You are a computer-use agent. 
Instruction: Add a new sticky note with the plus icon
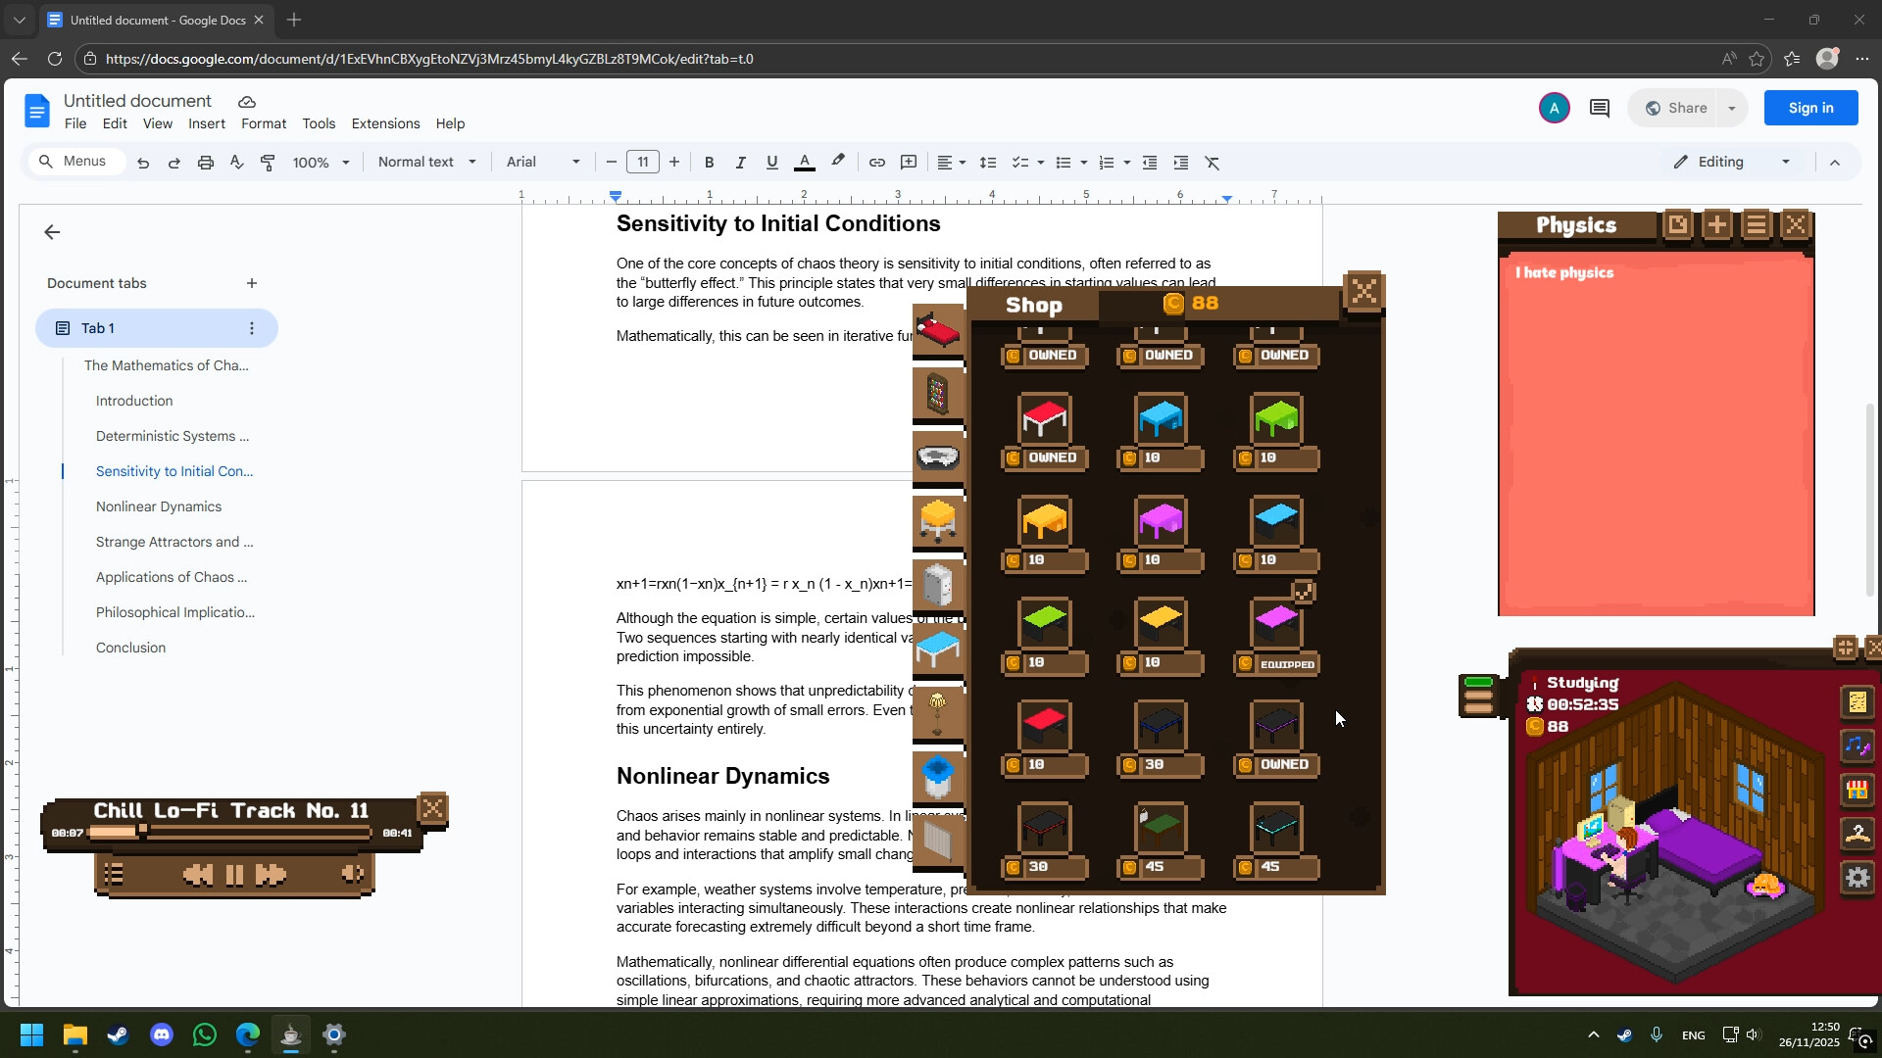click(1717, 225)
